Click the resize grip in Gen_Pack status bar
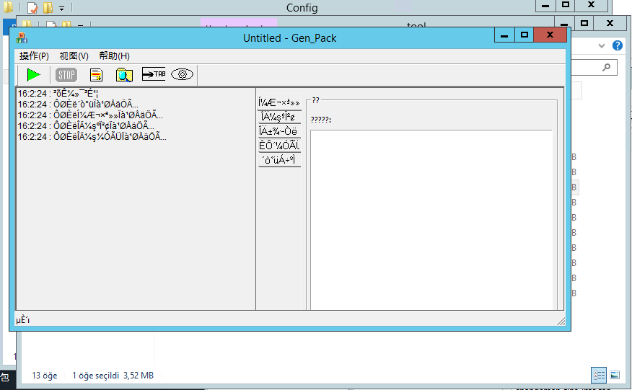Viewport: 632px width, 390px height. click(561, 321)
